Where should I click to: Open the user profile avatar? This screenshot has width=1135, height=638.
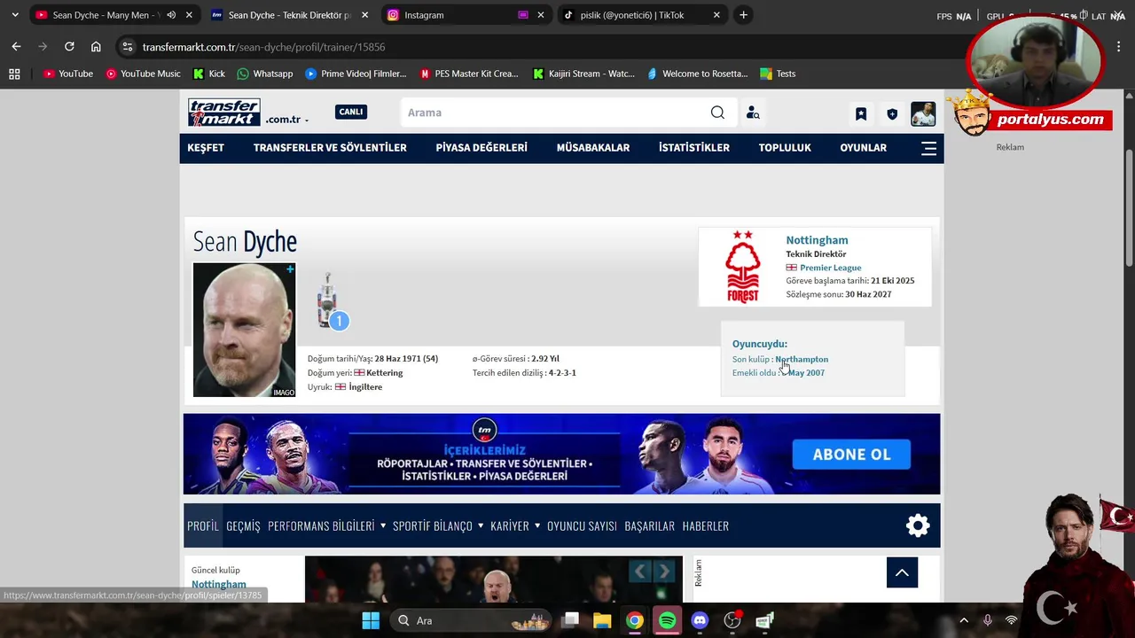[923, 113]
